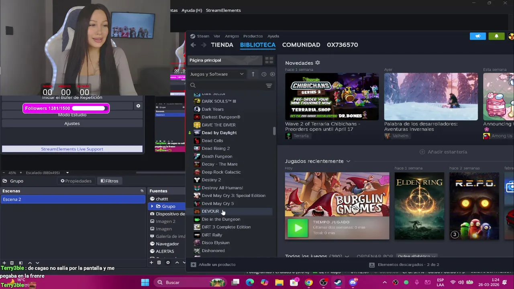Screen dimensions: 514x289
Task: Zoom in OBS preview with plus
Action: (x=21, y=173)
